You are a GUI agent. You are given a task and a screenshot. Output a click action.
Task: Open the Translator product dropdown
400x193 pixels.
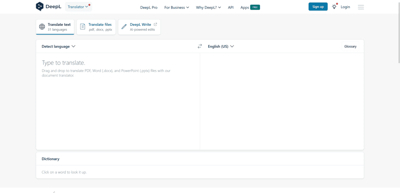click(78, 7)
